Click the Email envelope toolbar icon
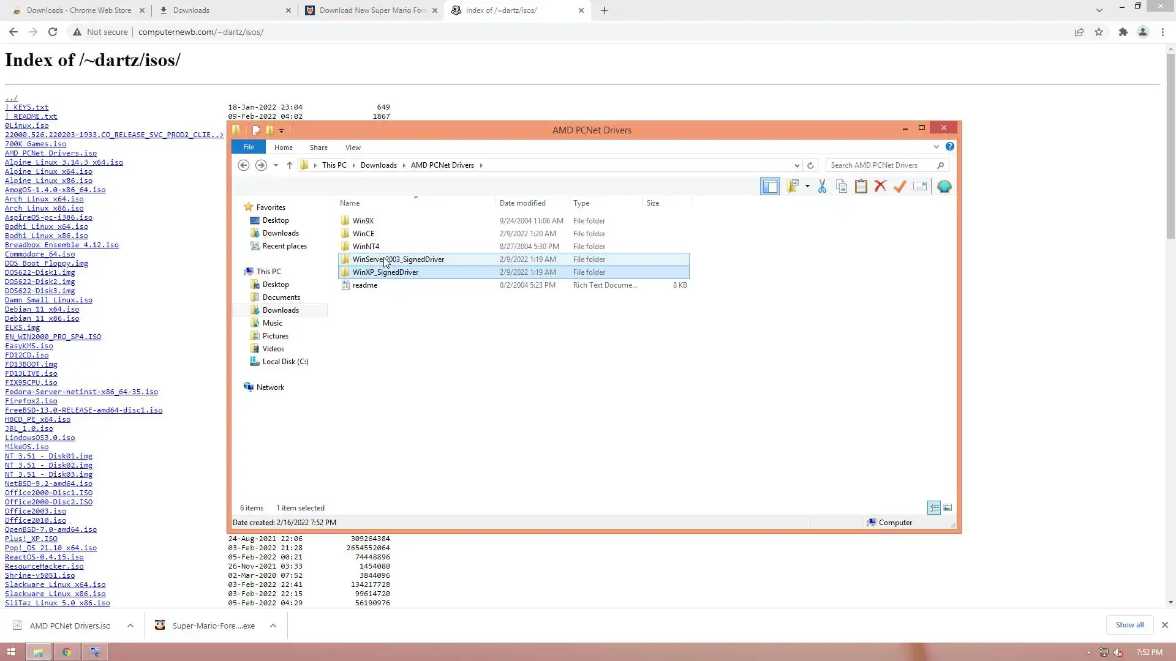The image size is (1176, 661). click(x=919, y=187)
